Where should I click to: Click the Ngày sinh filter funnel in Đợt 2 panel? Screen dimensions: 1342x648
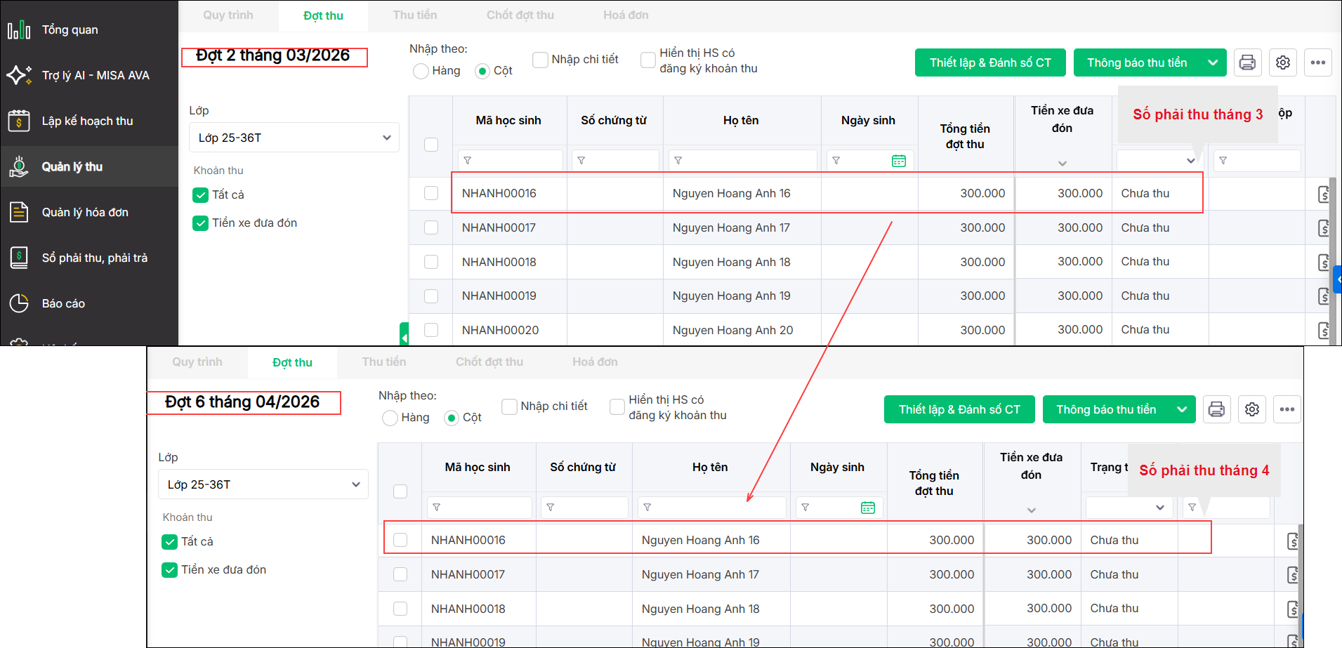click(x=836, y=161)
